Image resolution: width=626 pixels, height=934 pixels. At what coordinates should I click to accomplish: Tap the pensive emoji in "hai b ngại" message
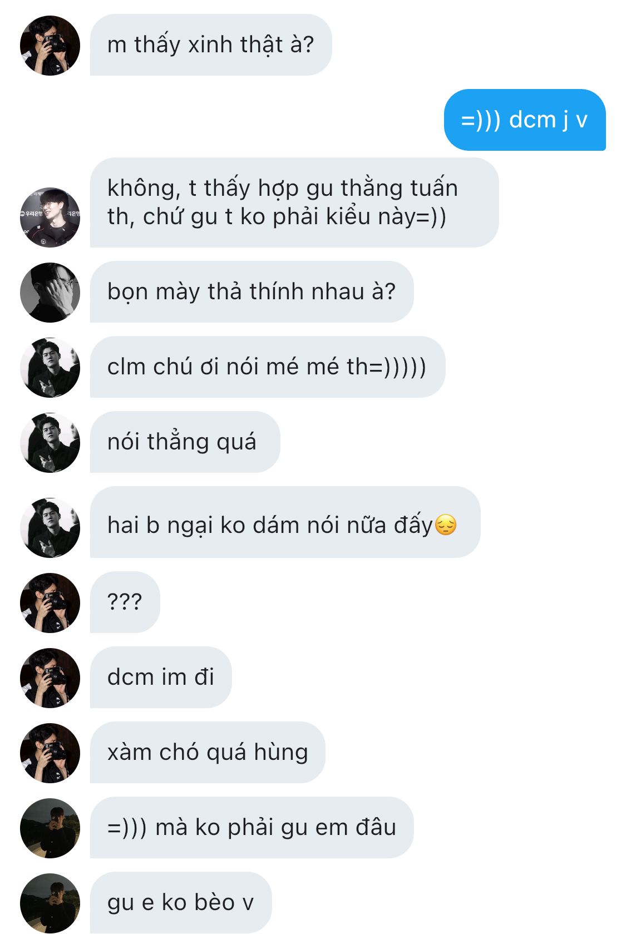pos(446,525)
